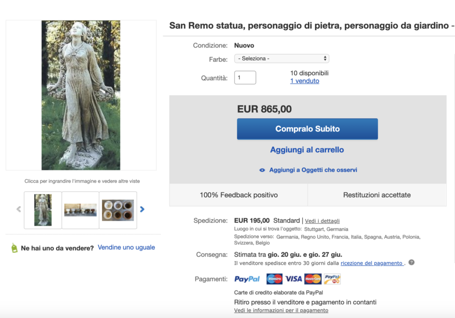Image resolution: width=455 pixels, height=318 pixels.
Task: Open the 1 venduto link
Action: (305, 81)
